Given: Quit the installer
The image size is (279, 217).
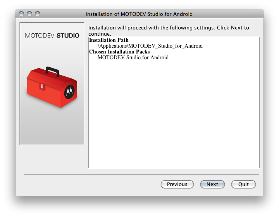Looking at the screenshot, I should point(243,184).
